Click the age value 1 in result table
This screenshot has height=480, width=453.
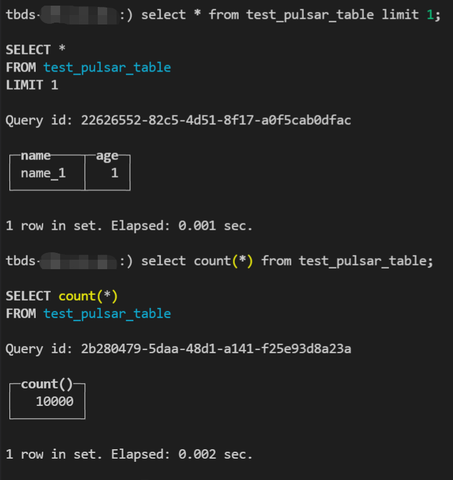click(115, 173)
